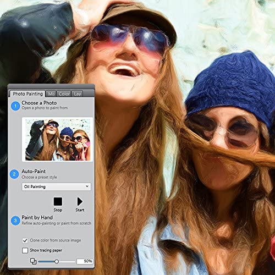This screenshot has height=275, width=275.
Task: Open the Oil Painting preset dropdown
Action: tap(56, 187)
